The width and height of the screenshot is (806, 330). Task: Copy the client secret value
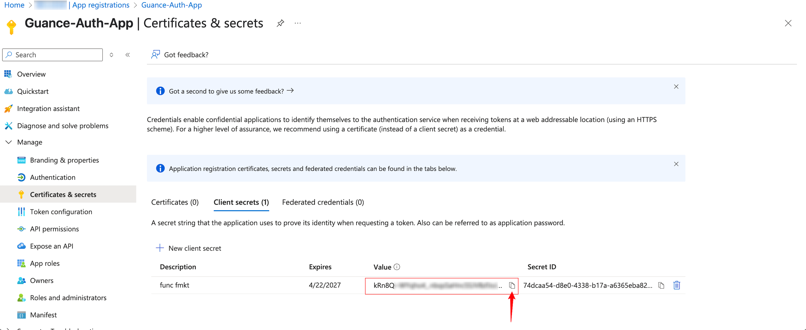click(512, 285)
